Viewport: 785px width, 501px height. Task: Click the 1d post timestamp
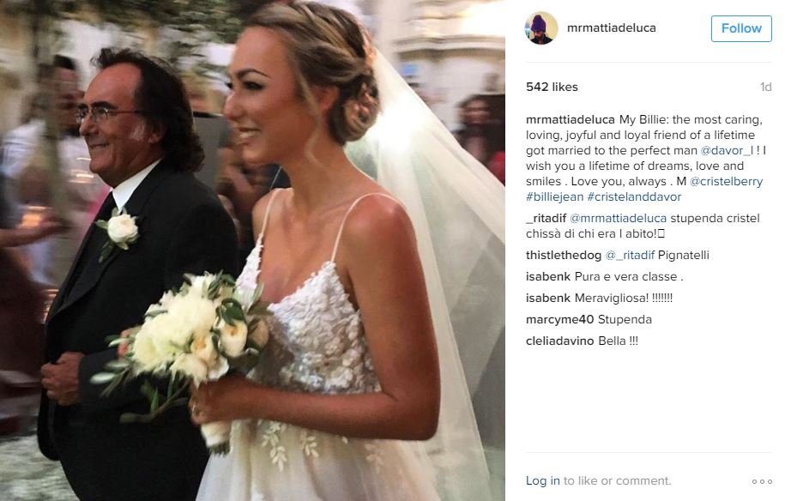[x=766, y=88]
